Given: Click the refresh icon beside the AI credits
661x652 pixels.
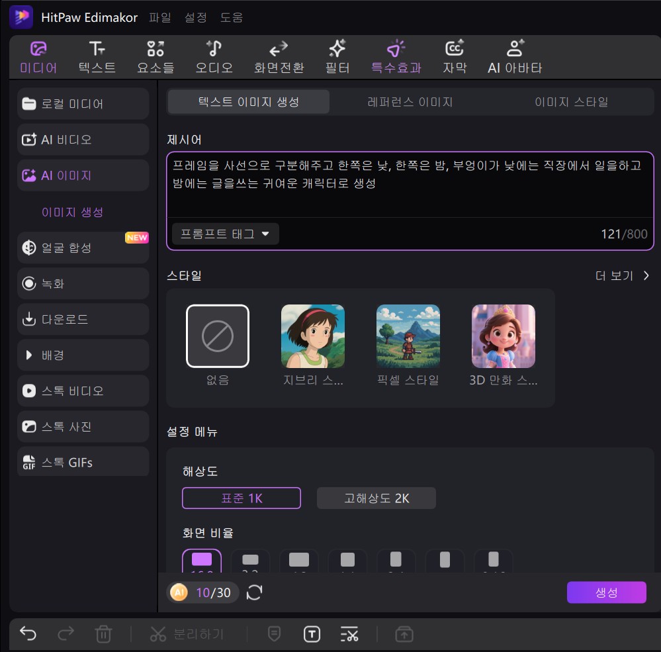Looking at the screenshot, I should 254,592.
